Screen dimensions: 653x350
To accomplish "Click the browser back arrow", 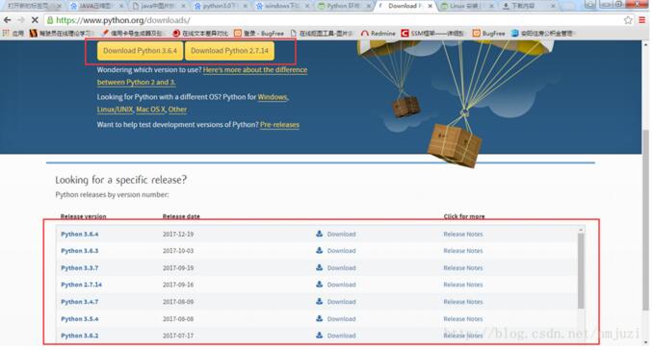I will click(7, 20).
